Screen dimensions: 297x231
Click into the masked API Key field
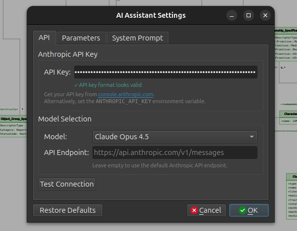pos(166,72)
